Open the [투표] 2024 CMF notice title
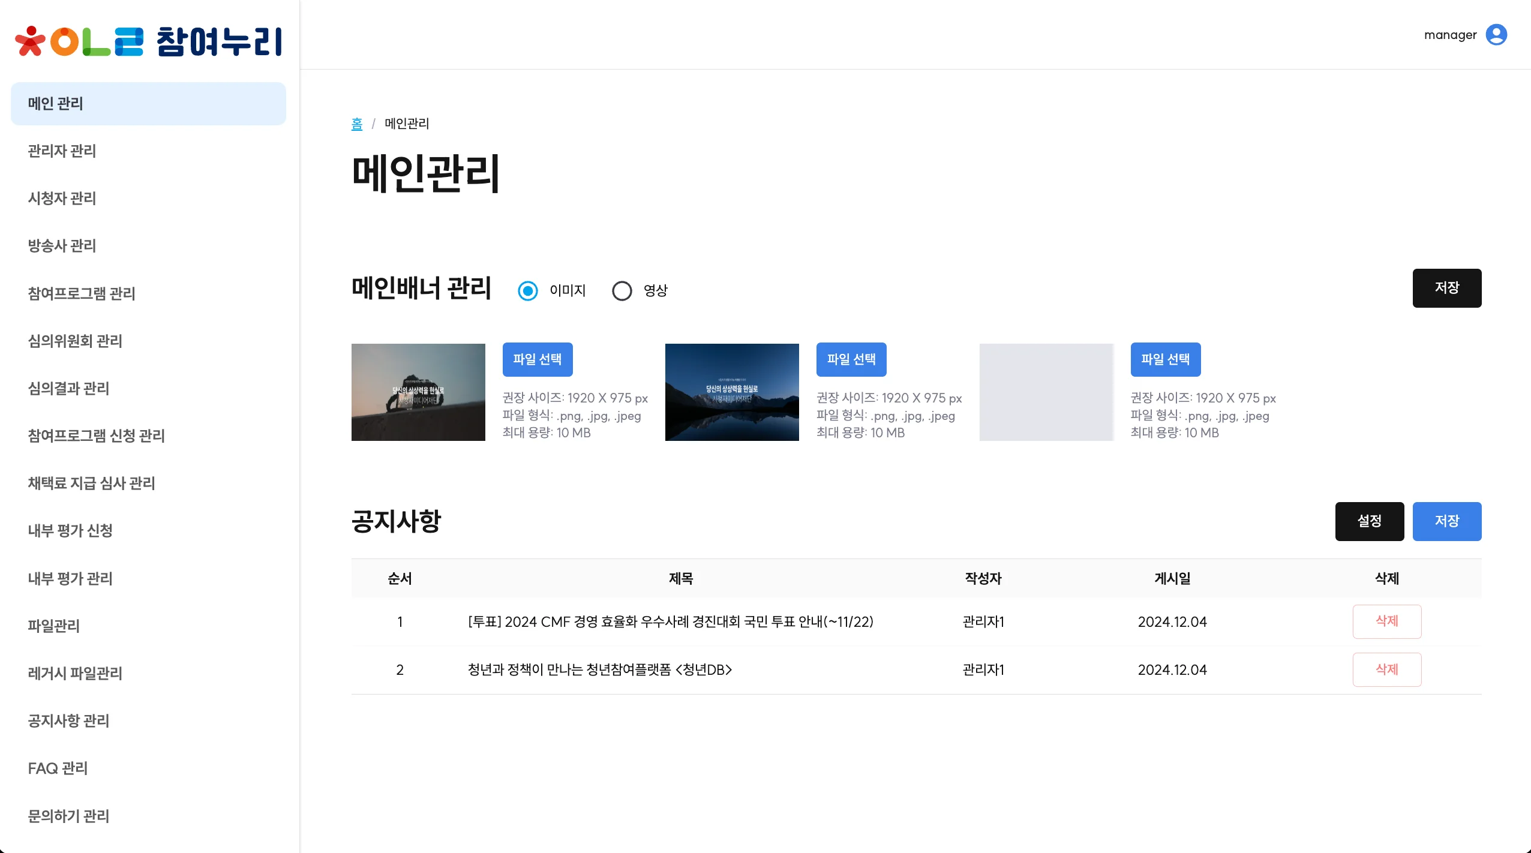 point(670,622)
